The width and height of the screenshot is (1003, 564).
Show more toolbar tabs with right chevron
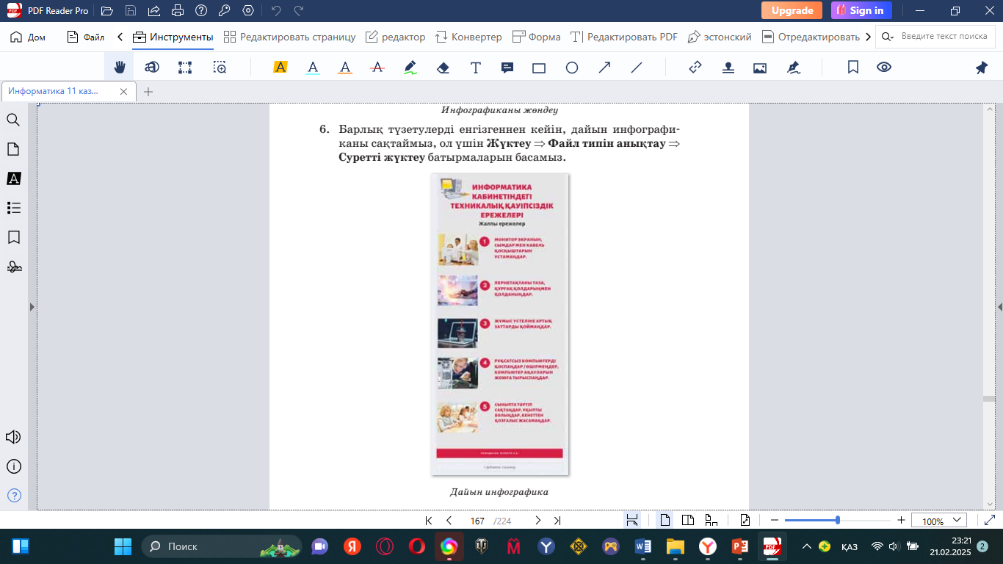pyautogui.click(x=869, y=37)
